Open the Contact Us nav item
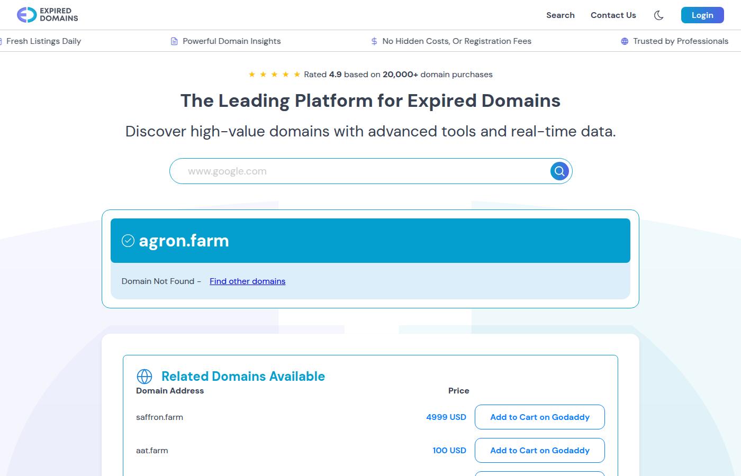The image size is (741, 476). 613,15
